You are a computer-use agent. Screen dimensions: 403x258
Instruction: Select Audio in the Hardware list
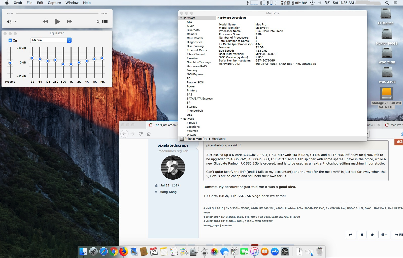(x=190, y=26)
